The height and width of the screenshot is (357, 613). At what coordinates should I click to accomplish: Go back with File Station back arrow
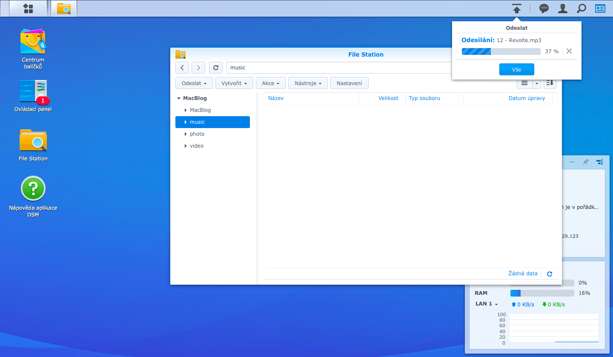tap(182, 67)
